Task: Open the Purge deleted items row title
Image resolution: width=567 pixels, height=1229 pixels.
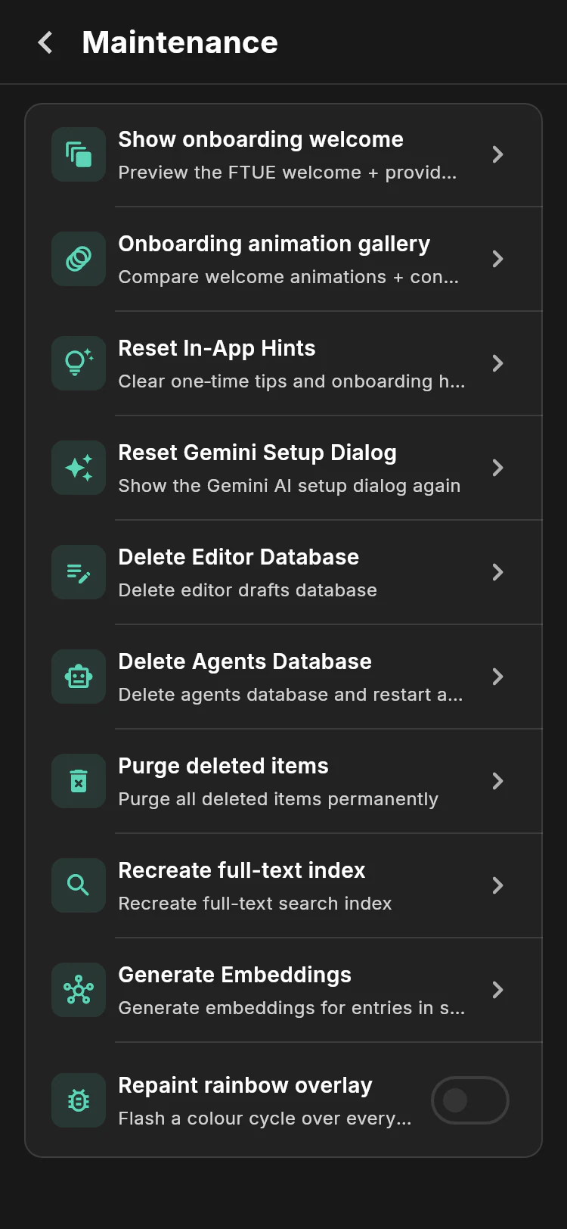Action: [x=223, y=766]
